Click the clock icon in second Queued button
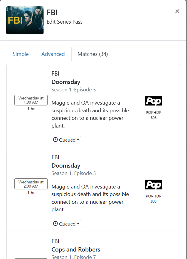 (55, 224)
